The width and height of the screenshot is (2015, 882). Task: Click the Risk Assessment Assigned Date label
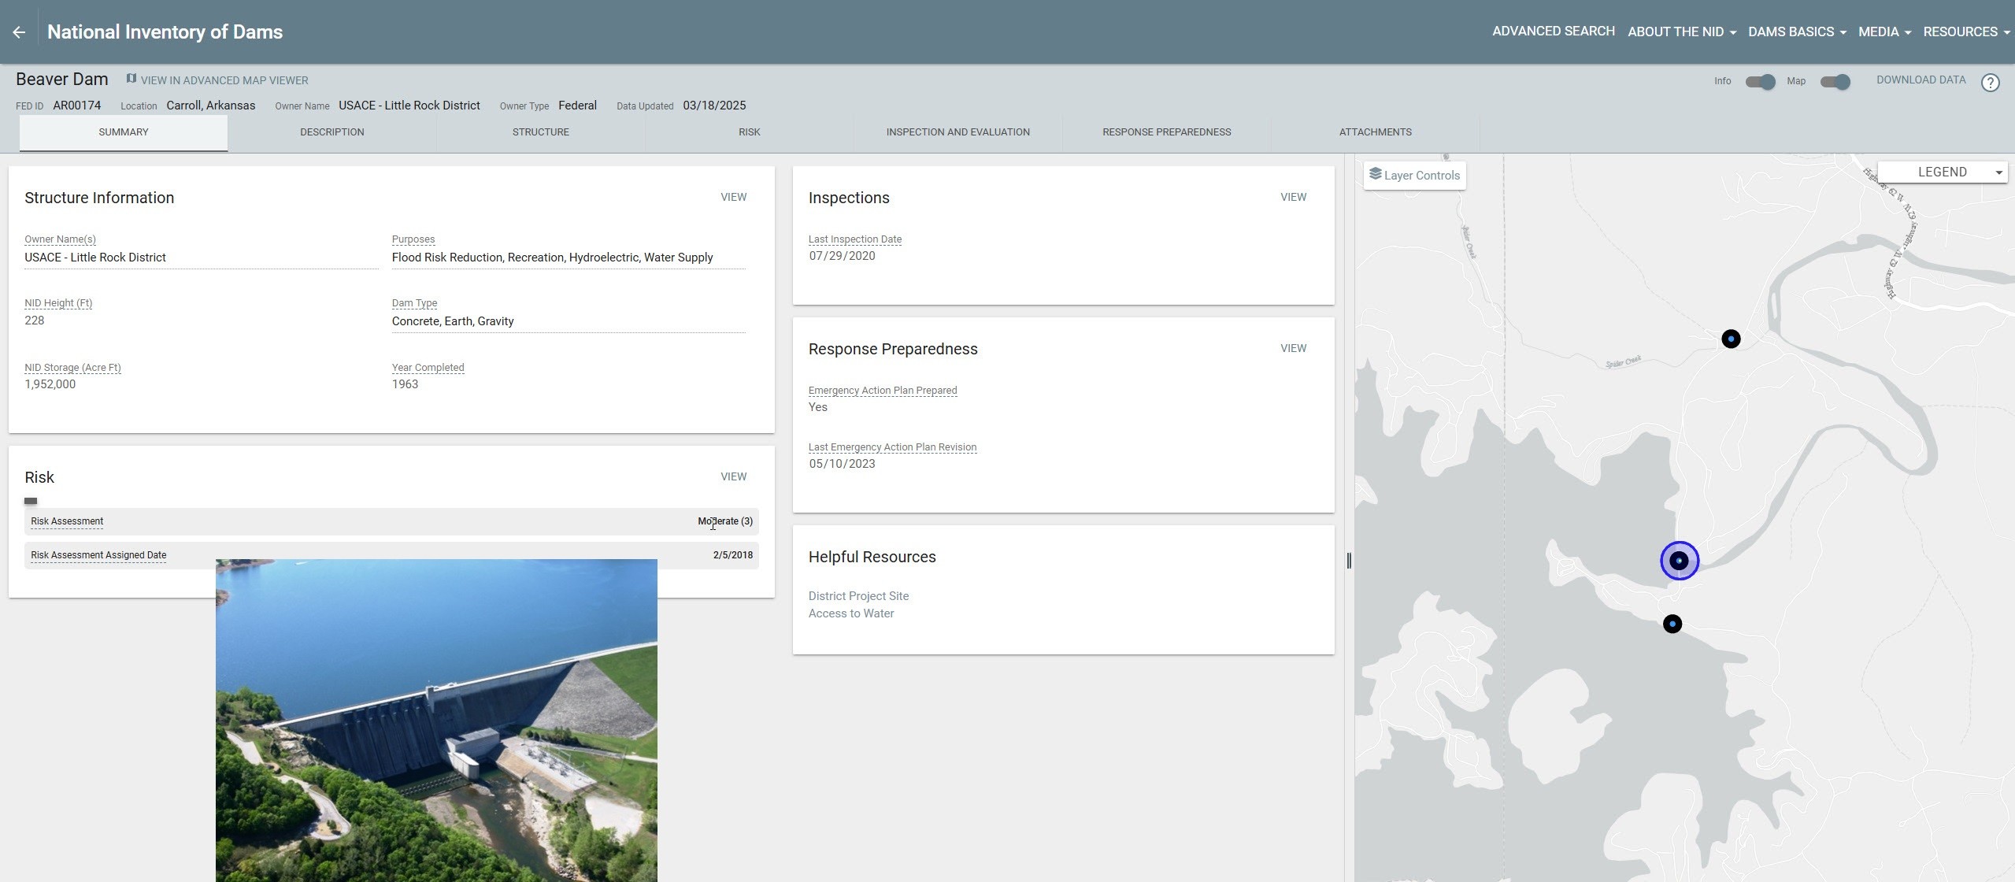[98, 555]
